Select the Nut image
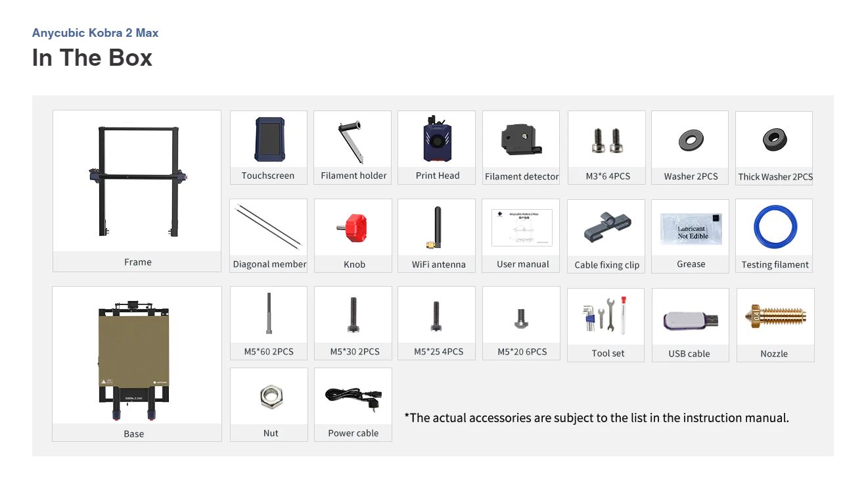This screenshot has height=480, width=868. 270,397
